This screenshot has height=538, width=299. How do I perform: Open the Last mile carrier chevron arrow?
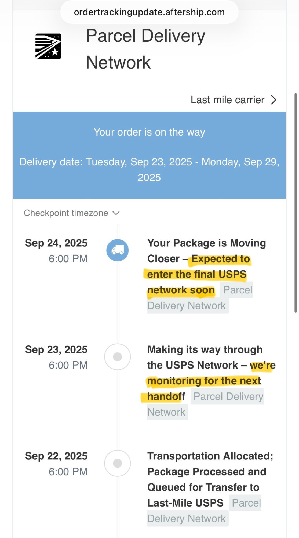tap(274, 100)
